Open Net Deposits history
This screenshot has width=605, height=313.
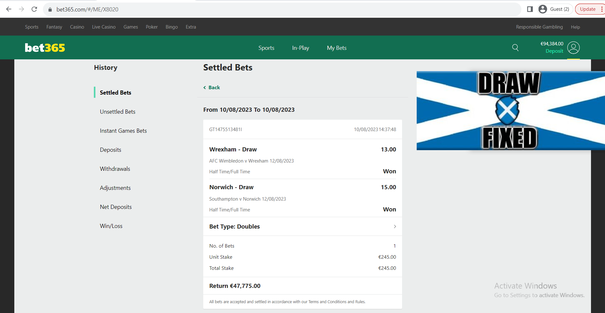click(x=116, y=207)
